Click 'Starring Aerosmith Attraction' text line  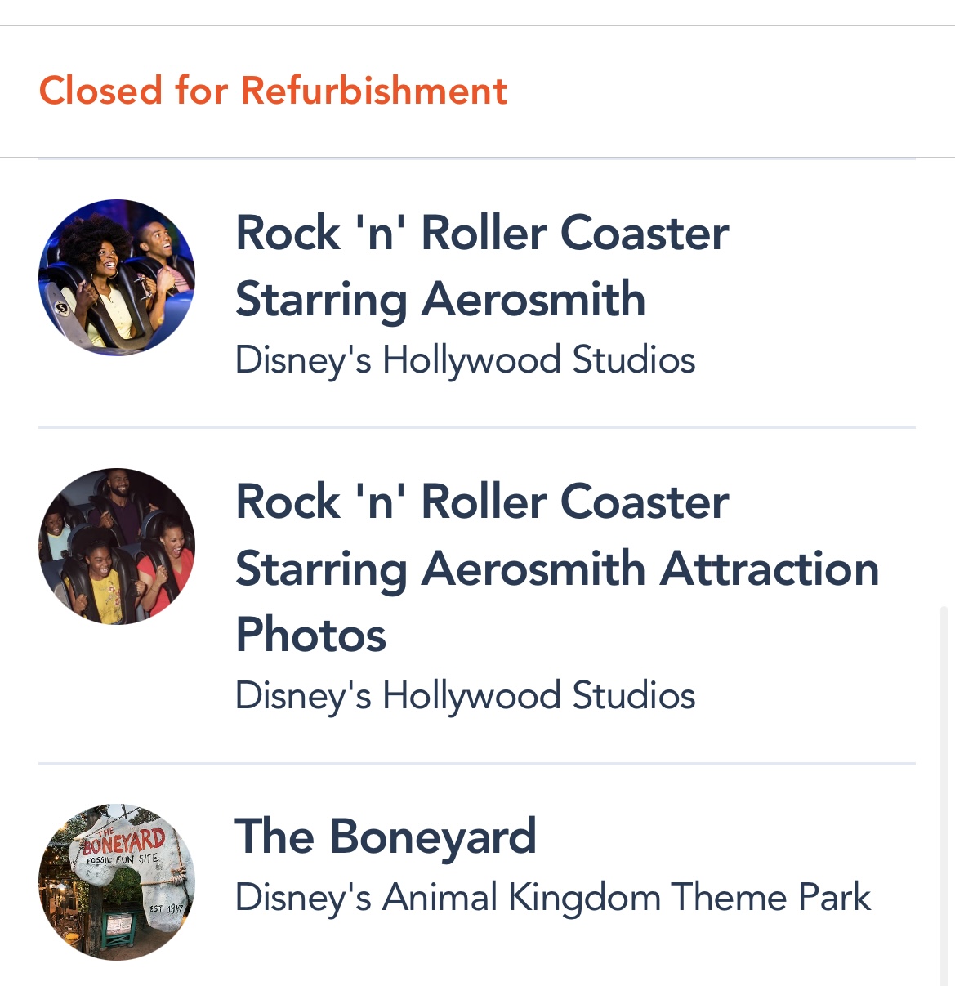(x=557, y=569)
